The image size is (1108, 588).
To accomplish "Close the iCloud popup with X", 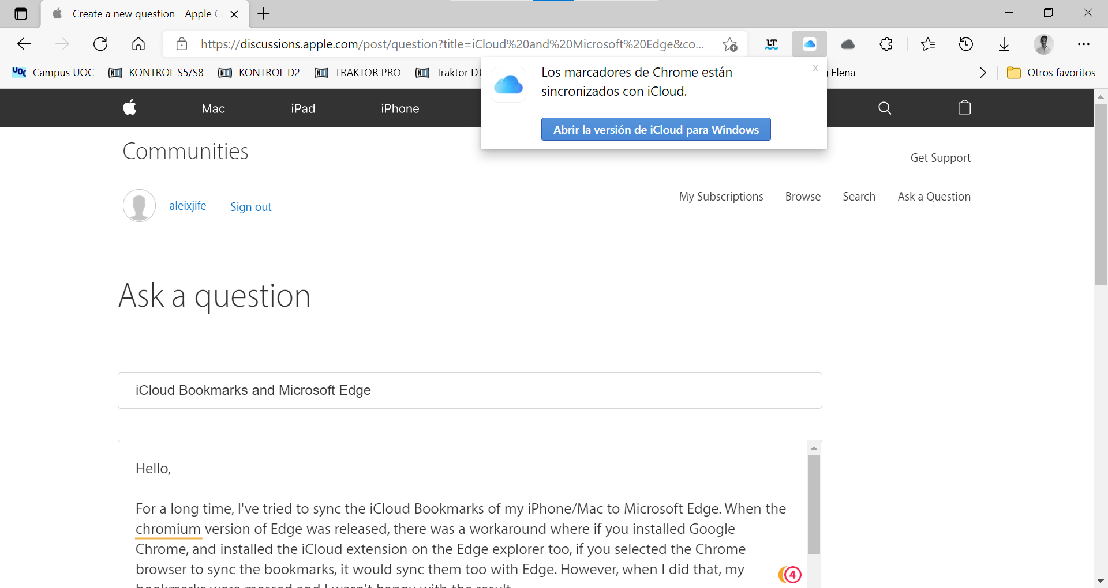I will [815, 68].
